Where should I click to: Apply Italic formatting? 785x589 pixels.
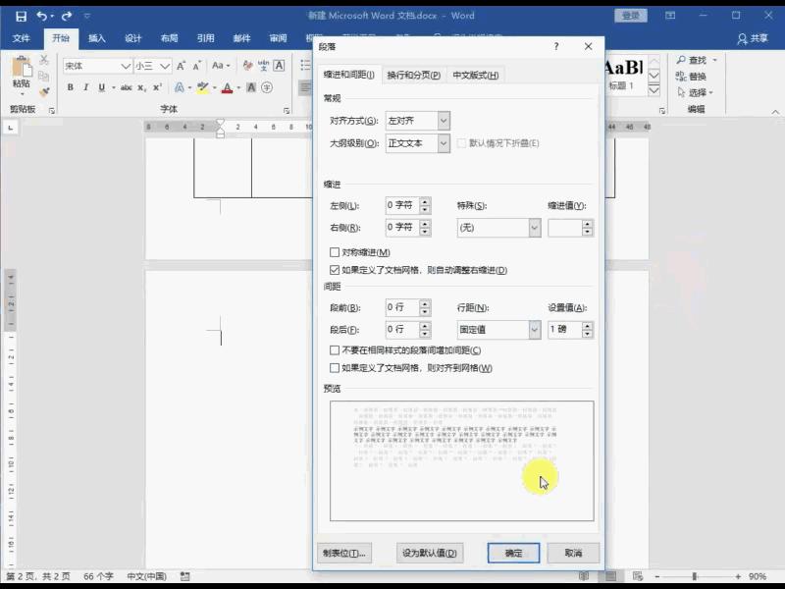pos(85,86)
